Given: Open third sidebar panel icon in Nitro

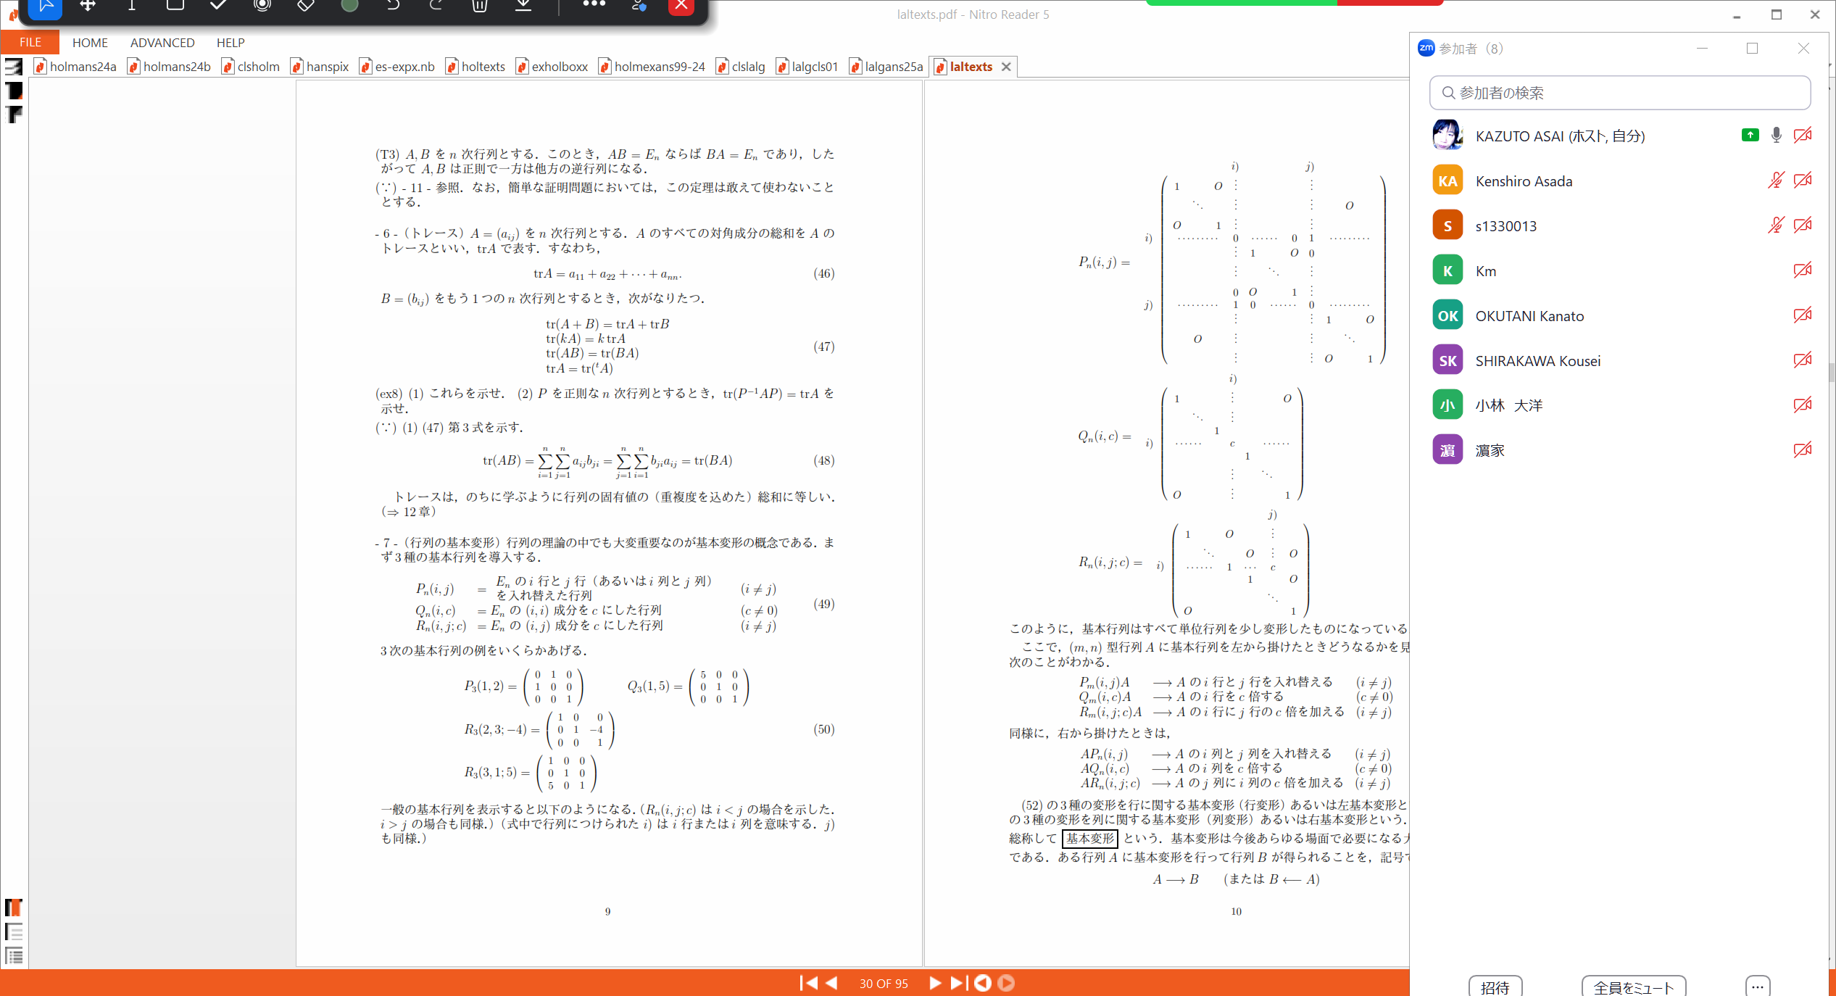Looking at the screenshot, I should tap(14, 115).
